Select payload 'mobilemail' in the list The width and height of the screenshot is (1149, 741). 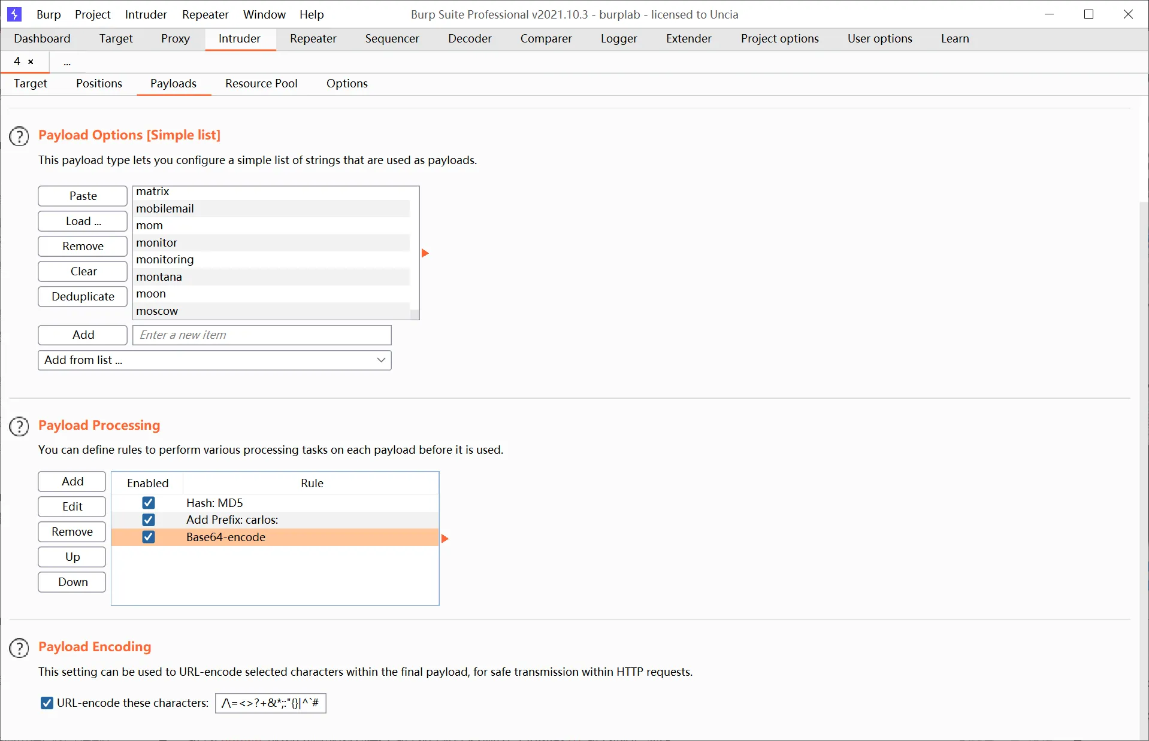(271, 208)
